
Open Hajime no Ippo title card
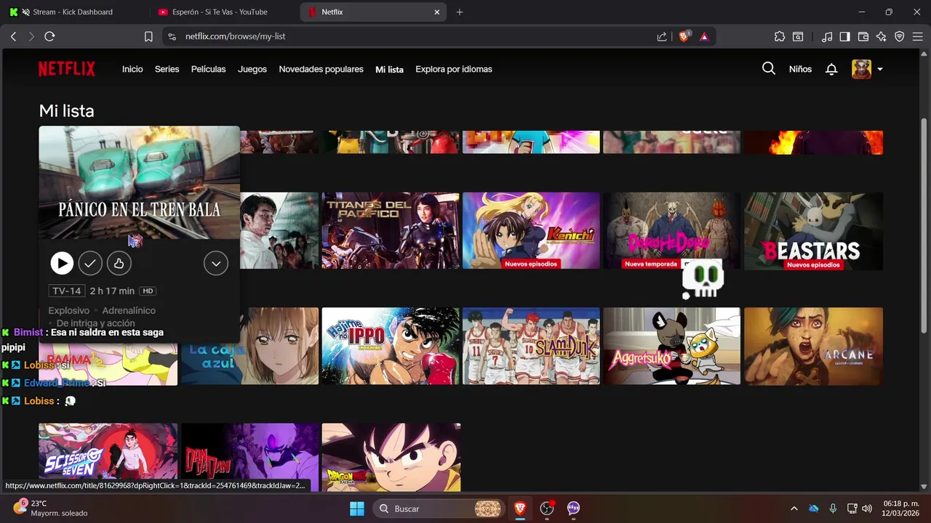[391, 346]
